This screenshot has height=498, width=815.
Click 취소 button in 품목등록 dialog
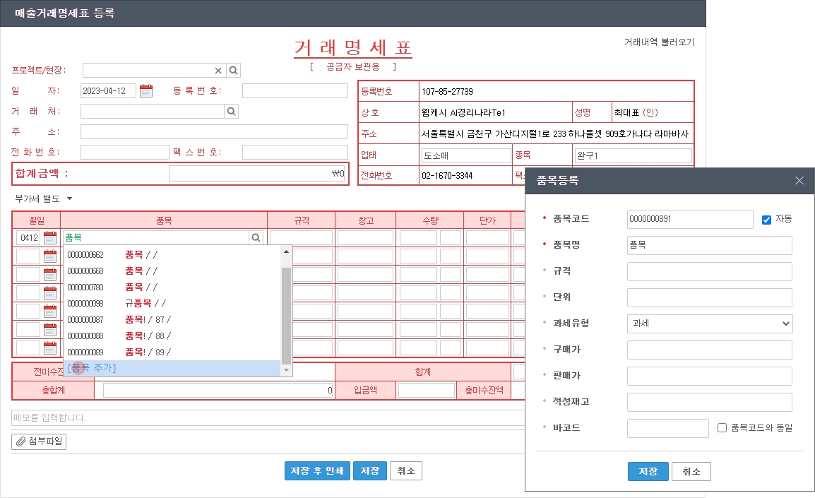point(691,472)
